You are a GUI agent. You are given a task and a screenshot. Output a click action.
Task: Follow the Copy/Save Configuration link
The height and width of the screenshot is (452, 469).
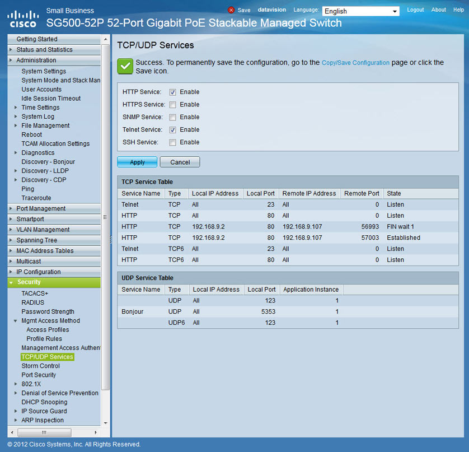355,63
